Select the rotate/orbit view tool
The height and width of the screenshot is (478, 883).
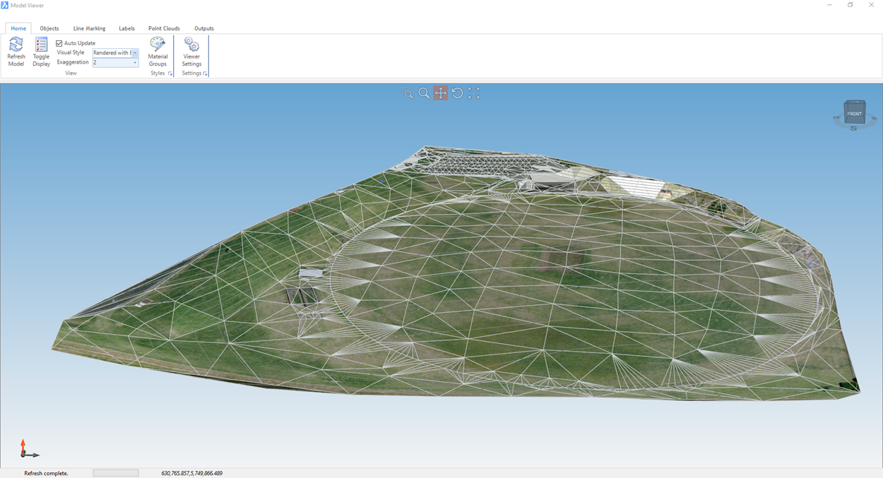(457, 93)
